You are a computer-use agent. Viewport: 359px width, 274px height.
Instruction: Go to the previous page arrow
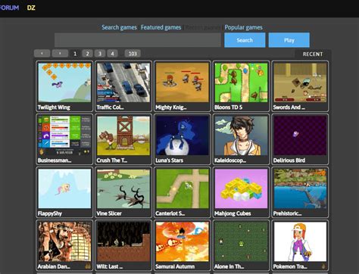pyautogui.click(x=42, y=53)
